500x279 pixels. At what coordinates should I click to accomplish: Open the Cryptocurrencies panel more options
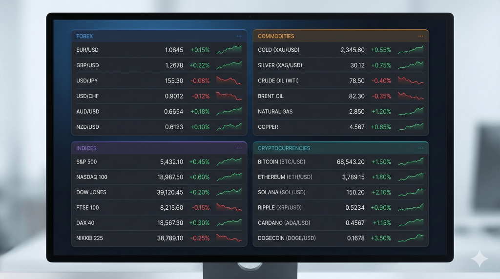pyautogui.click(x=420, y=148)
